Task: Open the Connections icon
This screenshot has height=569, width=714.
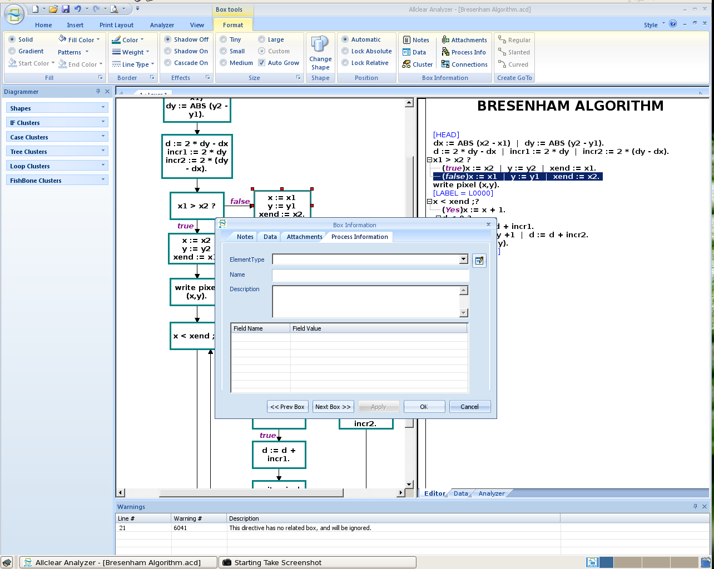Action: coord(465,64)
